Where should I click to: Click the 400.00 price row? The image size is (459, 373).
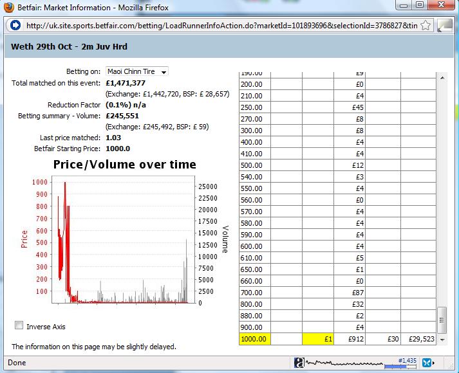337,142
